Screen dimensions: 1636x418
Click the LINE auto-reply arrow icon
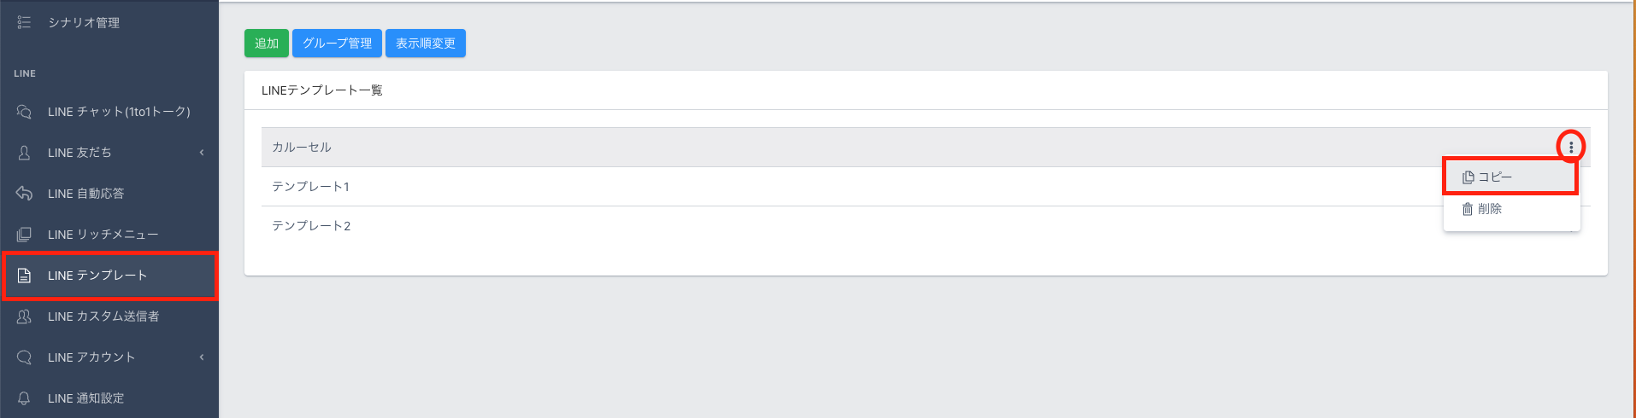click(24, 194)
